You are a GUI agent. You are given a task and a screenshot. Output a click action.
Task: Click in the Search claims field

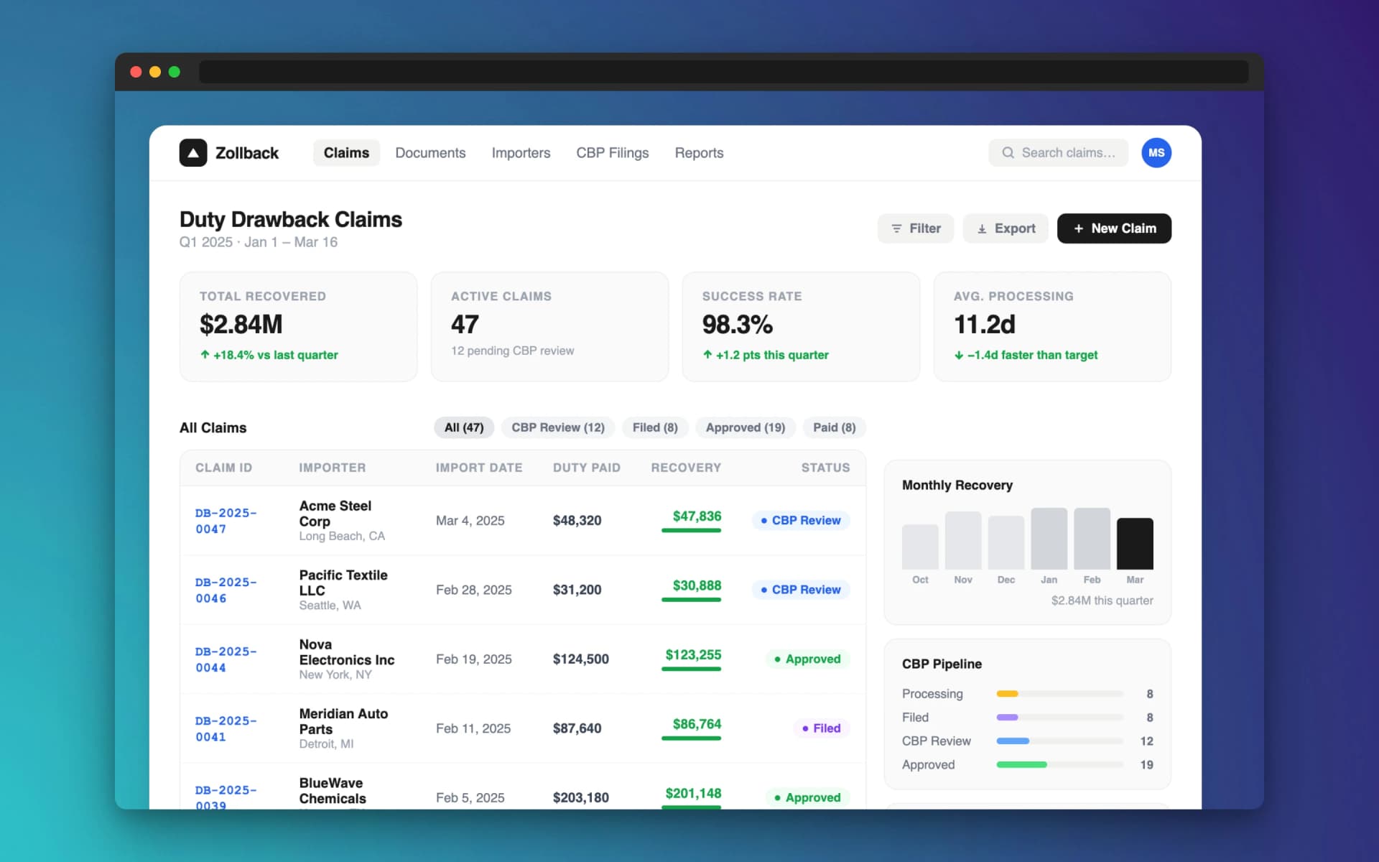[x=1068, y=153]
